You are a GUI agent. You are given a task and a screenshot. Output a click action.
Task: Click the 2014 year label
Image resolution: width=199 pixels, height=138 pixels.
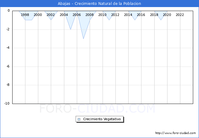pos(128,15)
